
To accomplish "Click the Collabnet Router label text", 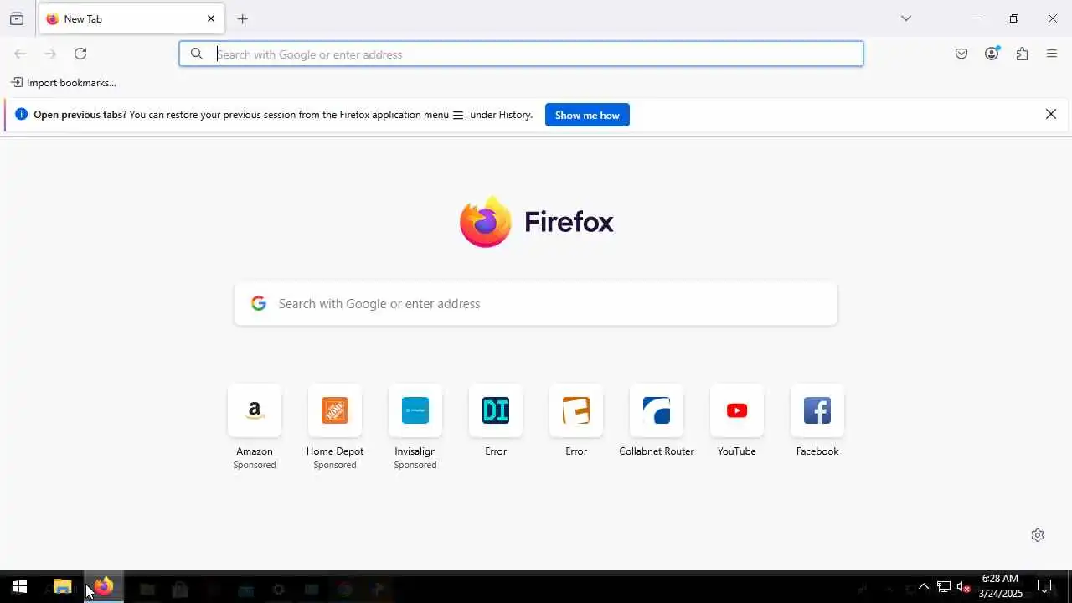I will tap(657, 451).
